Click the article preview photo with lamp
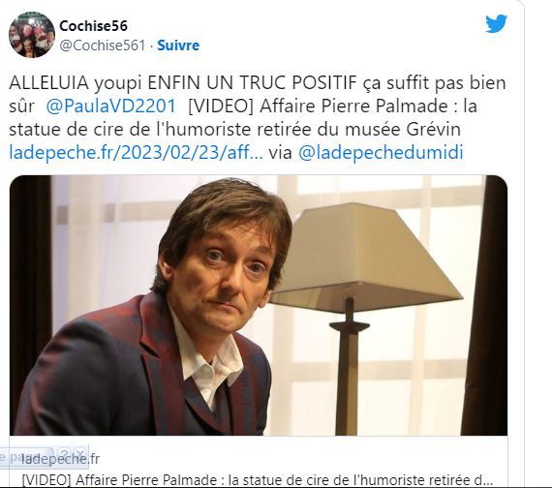Image resolution: width=552 pixels, height=488 pixels. coord(259,305)
